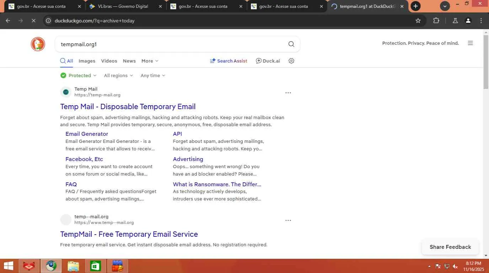The image size is (489, 273).
Task: Open the tab search dropdown arrow
Action: pos(445,6)
